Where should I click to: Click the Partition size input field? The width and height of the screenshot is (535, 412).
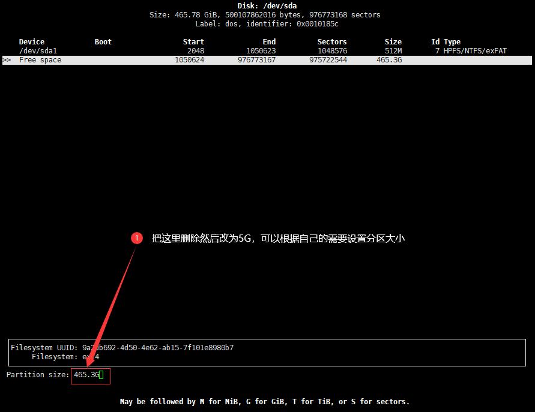(x=90, y=375)
